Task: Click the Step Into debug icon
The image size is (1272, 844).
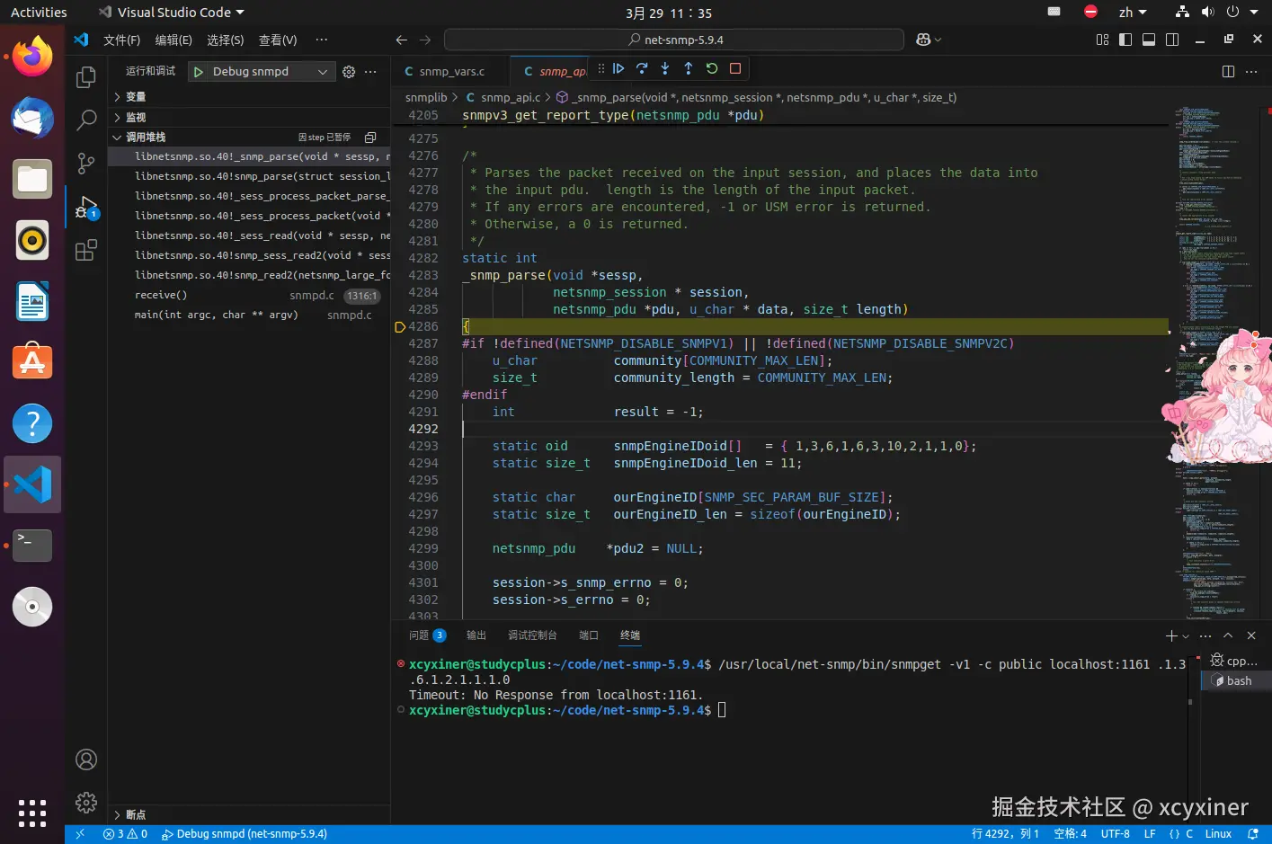Action: [x=665, y=68]
